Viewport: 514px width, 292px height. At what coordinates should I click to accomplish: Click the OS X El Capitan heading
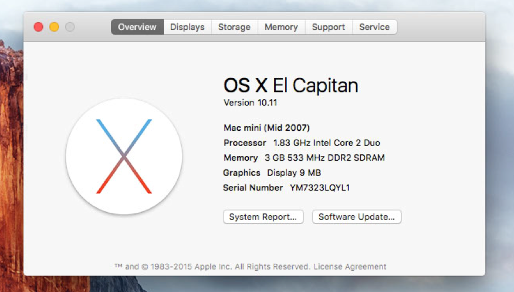(291, 86)
